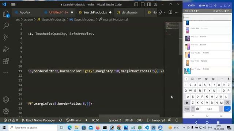Click the 'gray' color string in code
This screenshot has height=131, width=234.
tap(88, 71)
